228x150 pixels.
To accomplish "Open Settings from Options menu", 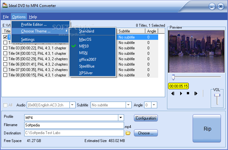I will click(40, 39).
